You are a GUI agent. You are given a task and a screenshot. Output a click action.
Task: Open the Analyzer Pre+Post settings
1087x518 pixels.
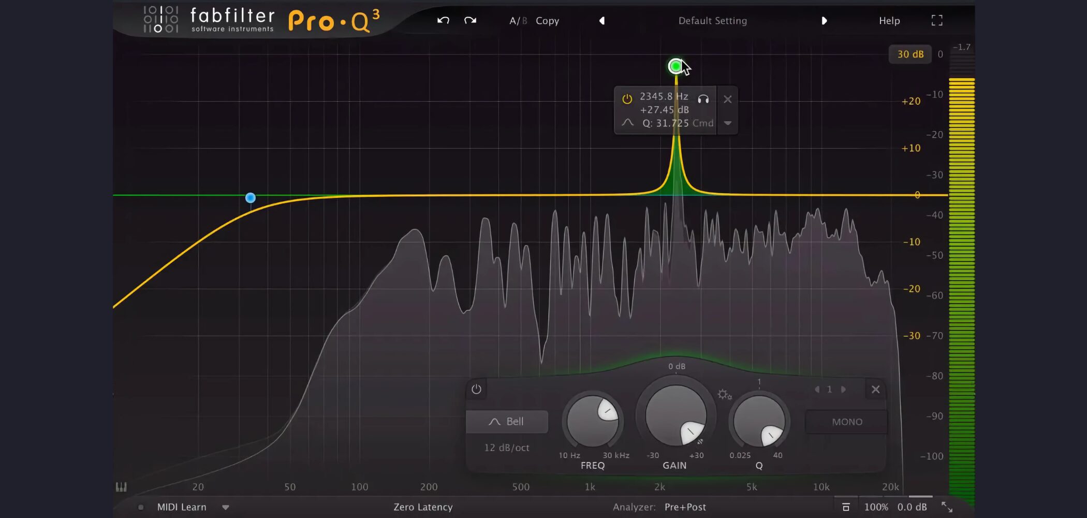pos(685,507)
